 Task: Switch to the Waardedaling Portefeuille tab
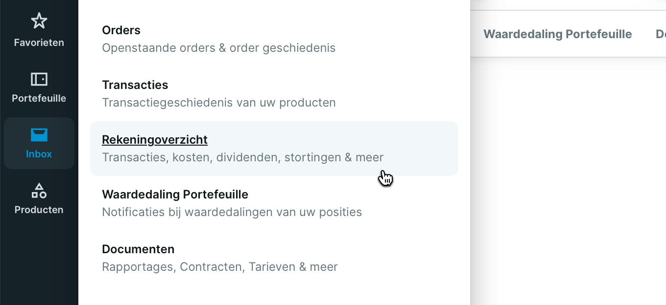tap(557, 34)
